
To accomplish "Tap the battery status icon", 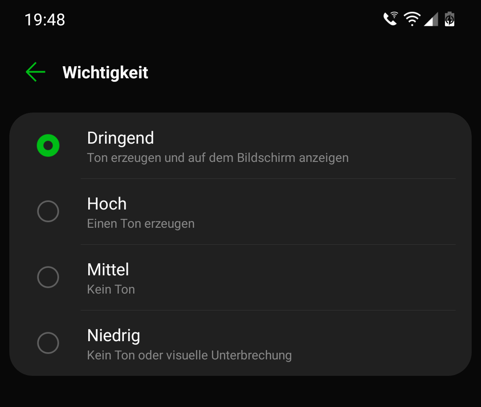I will point(449,19).
